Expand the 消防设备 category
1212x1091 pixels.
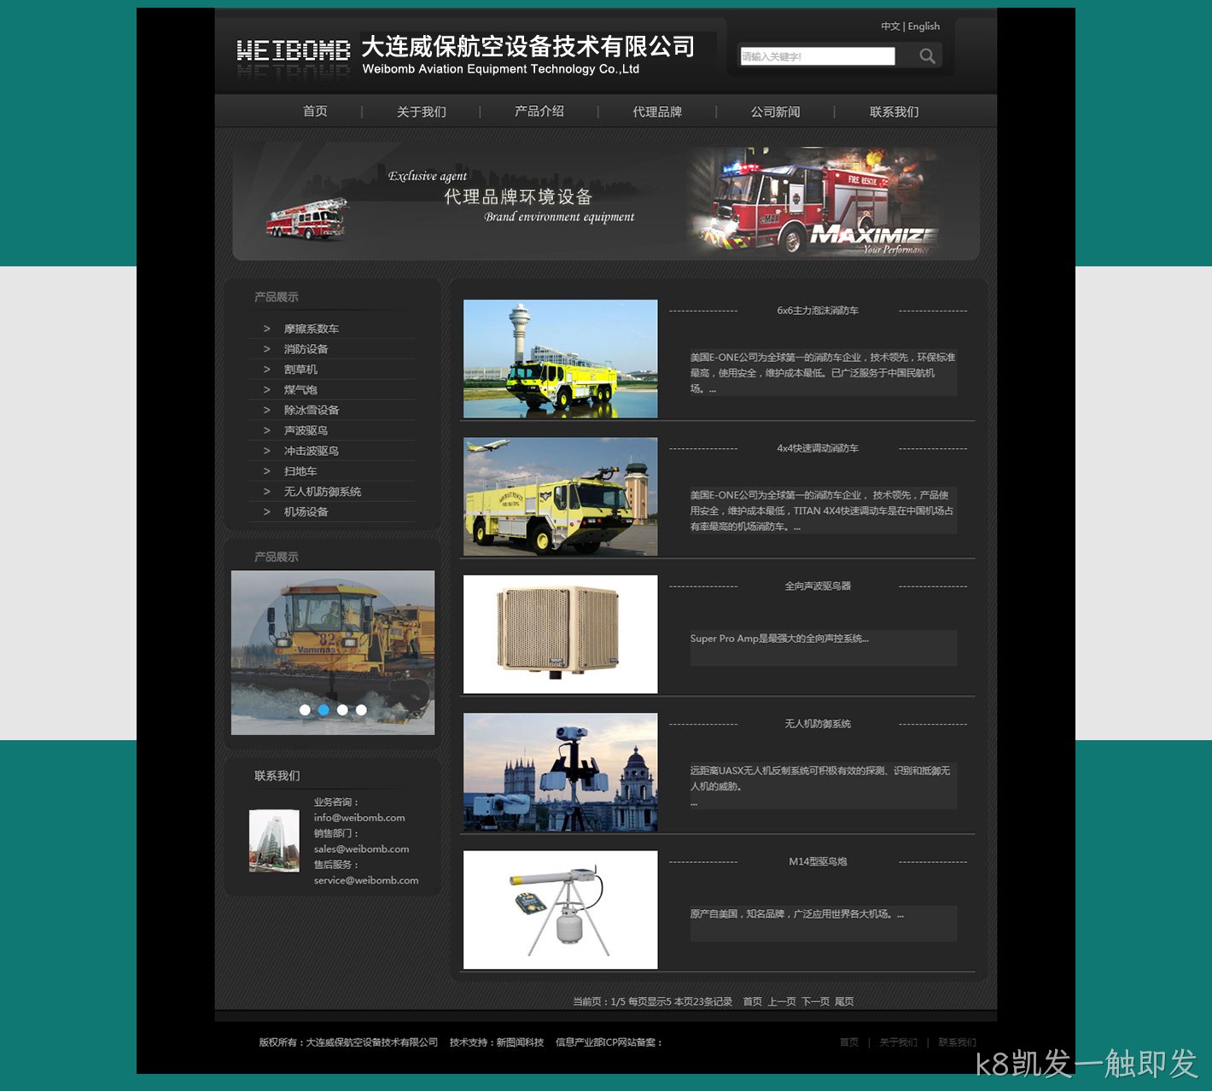pos(306,349)
